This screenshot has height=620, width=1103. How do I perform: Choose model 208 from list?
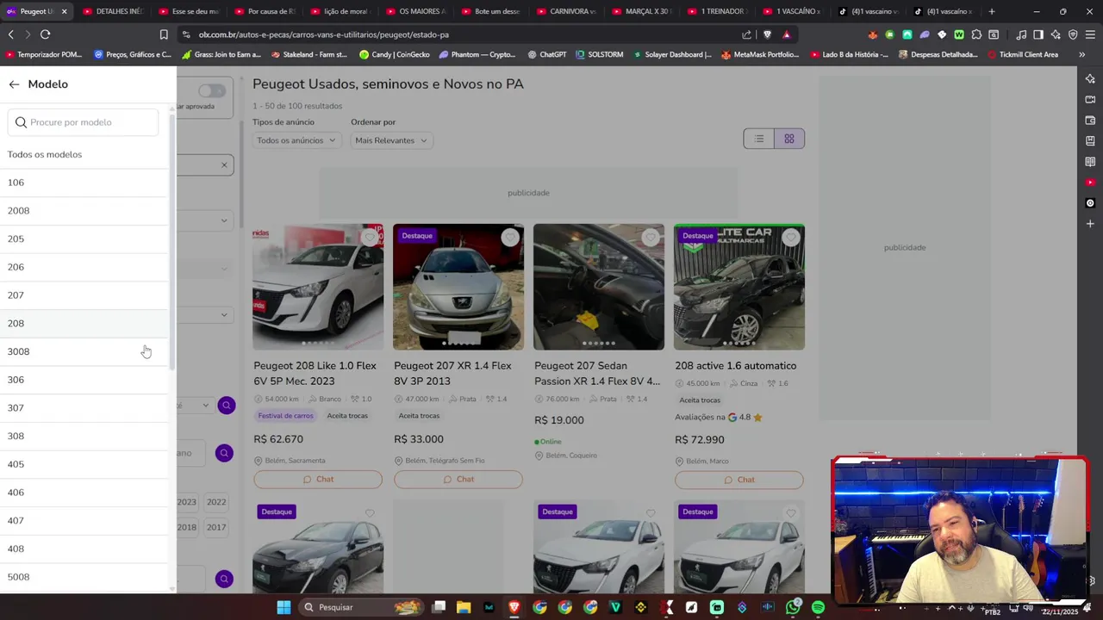click(x=84, y=324)
